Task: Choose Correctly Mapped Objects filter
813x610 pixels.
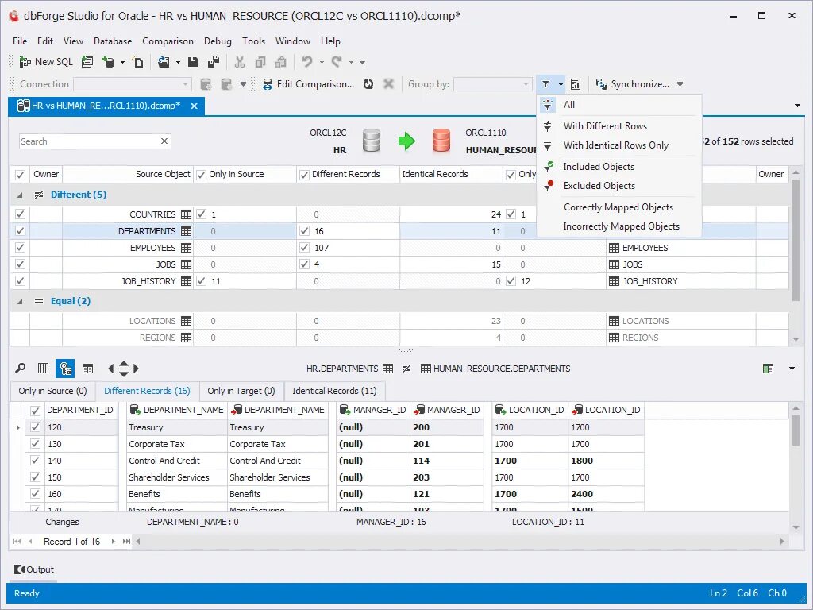Action: coord(619,207)
